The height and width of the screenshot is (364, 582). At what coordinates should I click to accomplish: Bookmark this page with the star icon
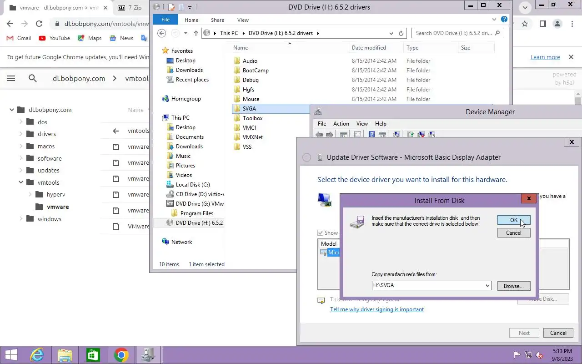point(525,24)
